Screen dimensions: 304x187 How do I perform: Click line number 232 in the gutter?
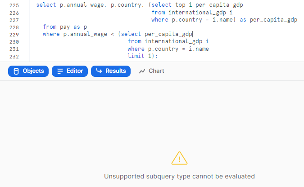14,57
